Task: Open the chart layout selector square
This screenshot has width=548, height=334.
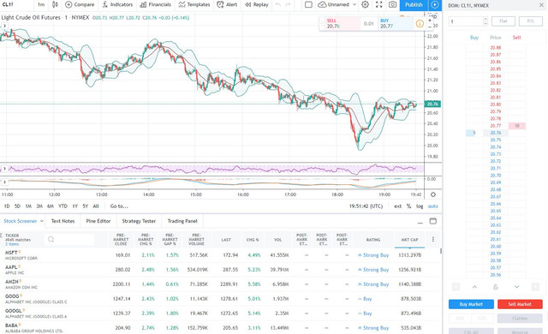Action: coord(308,4)
